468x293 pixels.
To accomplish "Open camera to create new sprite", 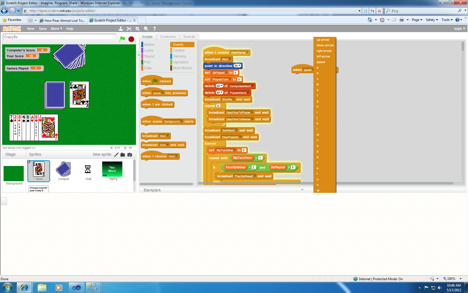I will 130,155.
